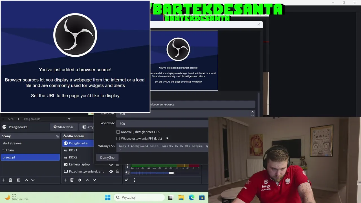The image size is (361, 203).
Task: Open Filtry for the selected source
Action: [x=87, y=127]
